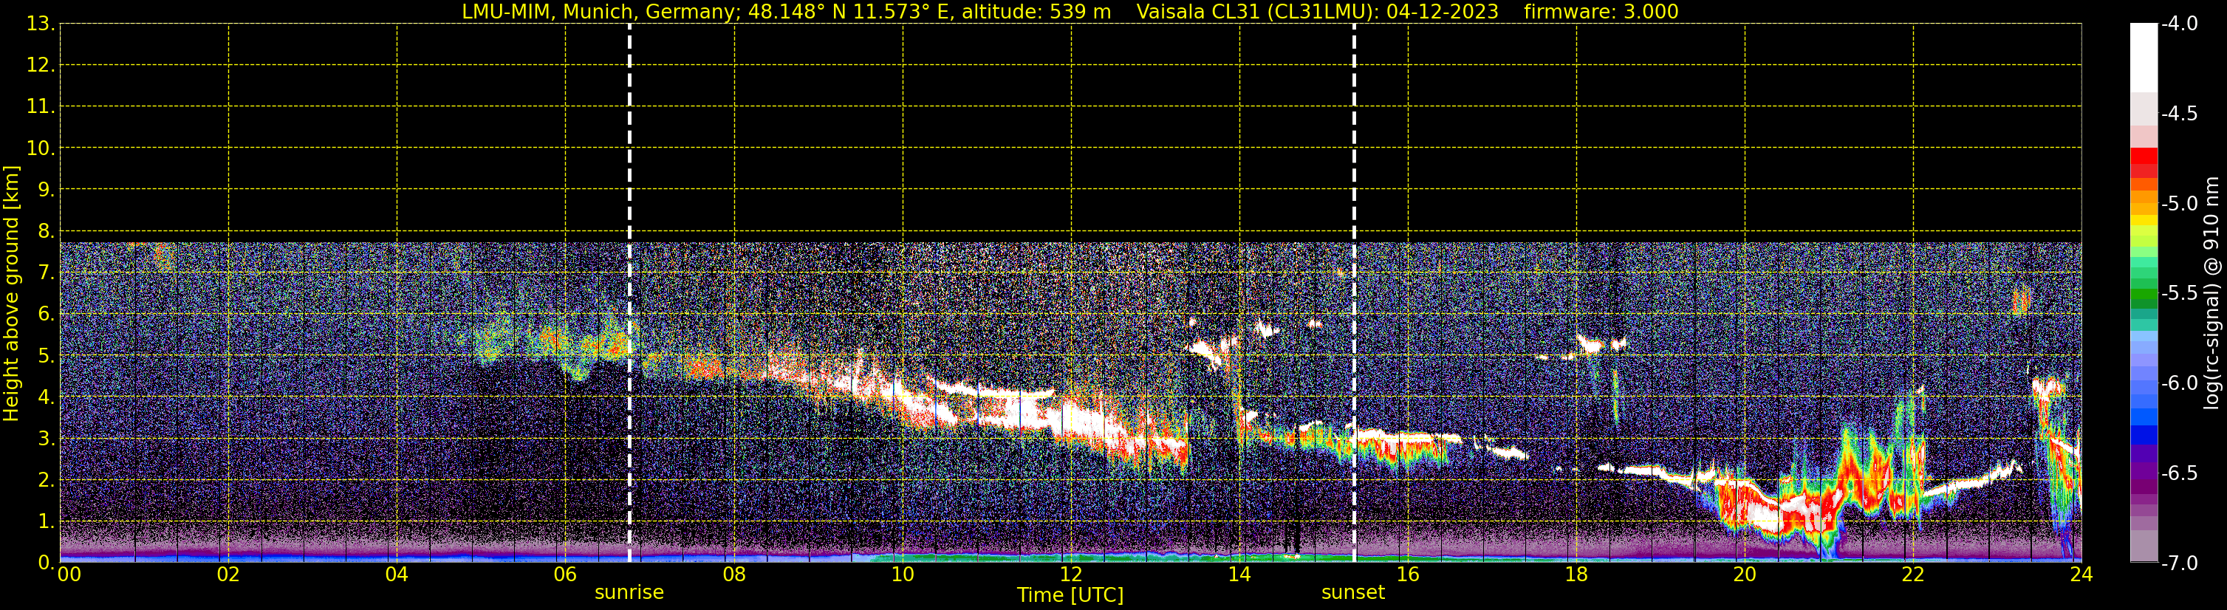Click the yellow segment of the colorbar
Viewport: 2227px width, 610px height.
[2143, 219]
